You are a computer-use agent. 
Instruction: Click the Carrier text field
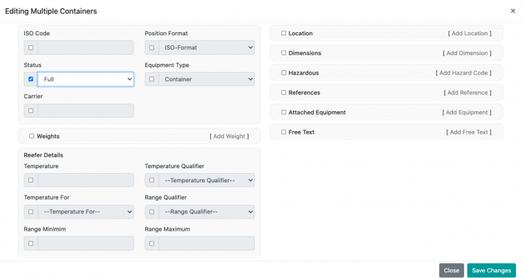click(86, 110)
